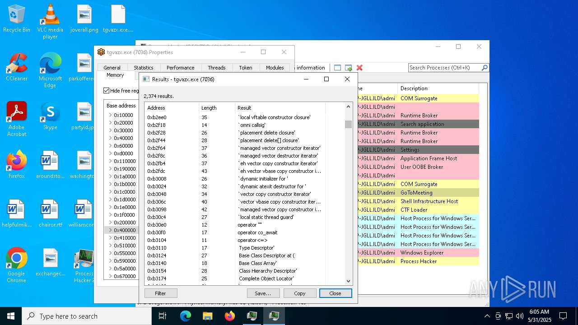This screenshot has height=325, width=578.
Task: Expand memory region 0x10000
Action: point(110,115)
